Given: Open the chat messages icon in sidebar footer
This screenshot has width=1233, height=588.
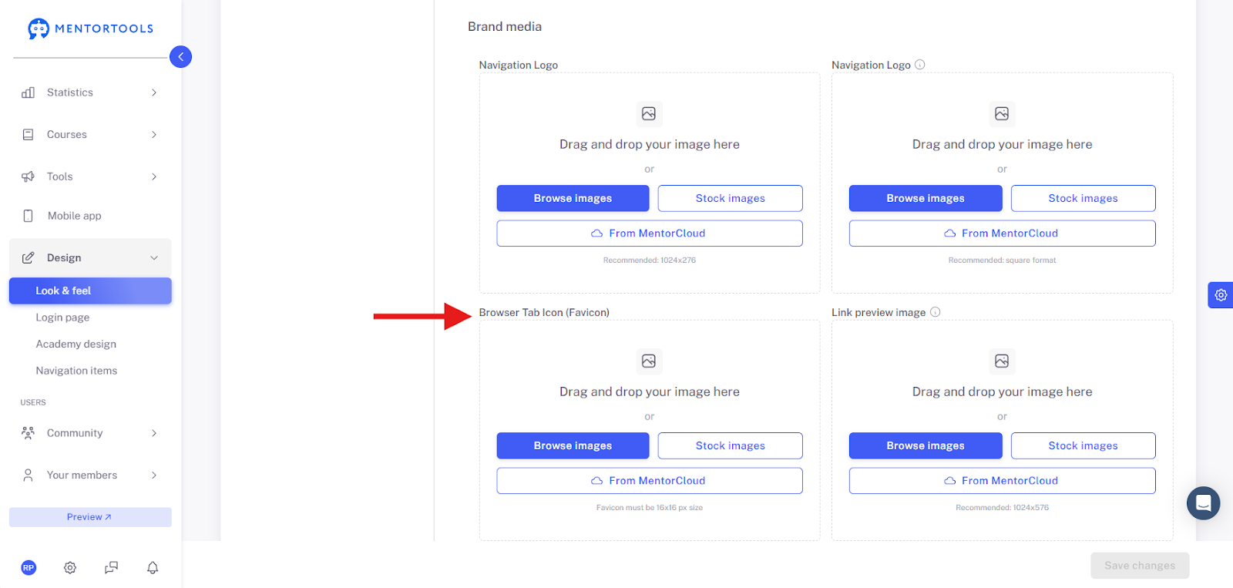Looking at the screenshot, I should click(111, 568).
